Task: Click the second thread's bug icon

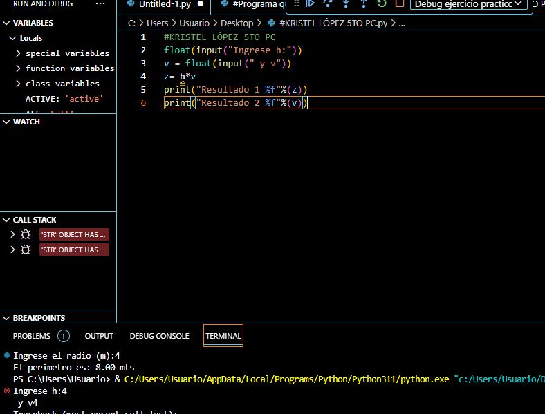Action: 26,250
